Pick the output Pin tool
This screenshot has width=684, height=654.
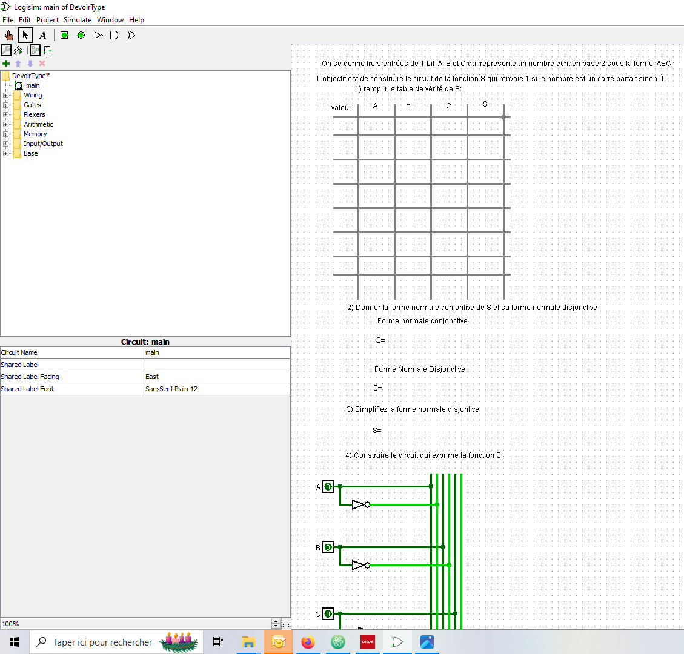click(81, 35)
